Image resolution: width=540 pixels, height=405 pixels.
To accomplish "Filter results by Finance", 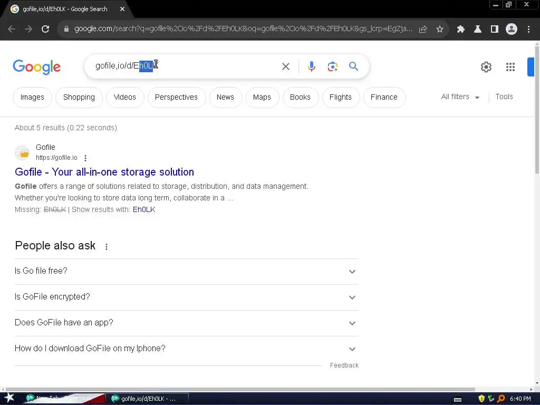I will pyautogui.click(x=384, y=98).
